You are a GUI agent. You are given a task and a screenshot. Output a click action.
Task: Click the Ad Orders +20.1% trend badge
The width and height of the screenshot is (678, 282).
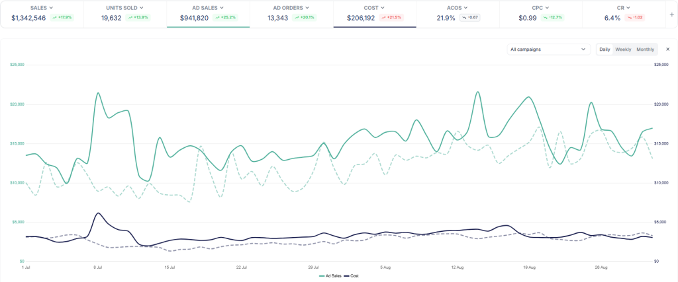304,18
